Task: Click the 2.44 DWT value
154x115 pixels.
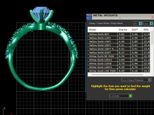Action: tap(135, 64)
